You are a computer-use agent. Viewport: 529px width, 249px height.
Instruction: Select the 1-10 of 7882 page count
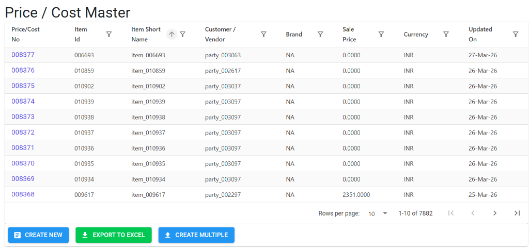(x=415, y=213)
